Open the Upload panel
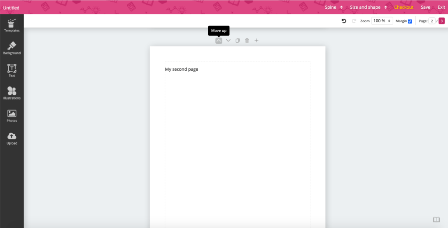448x228 pixels. click(12, 138)
